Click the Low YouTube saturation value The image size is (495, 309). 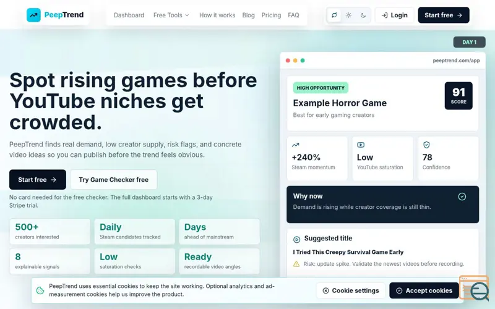pos(365,158)
